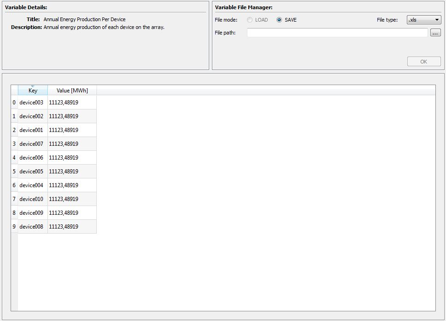
Task: Select the row numbered 9
Action: [x=13, y=226]
